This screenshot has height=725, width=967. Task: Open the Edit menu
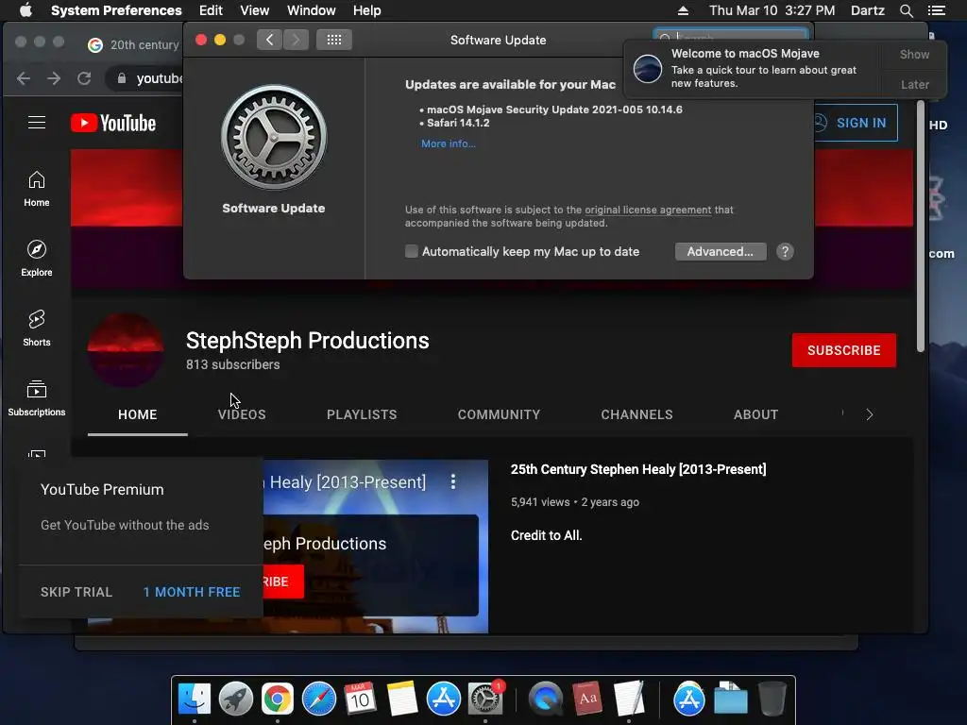[211, 10]
